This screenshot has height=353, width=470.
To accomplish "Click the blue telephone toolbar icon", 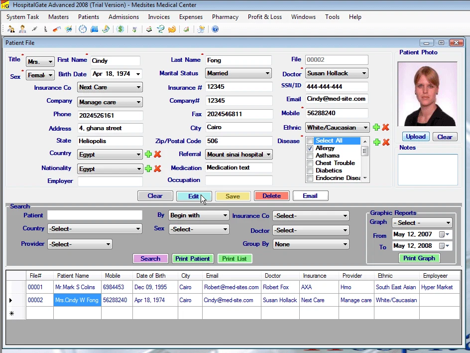I will (x=94, y=29).
